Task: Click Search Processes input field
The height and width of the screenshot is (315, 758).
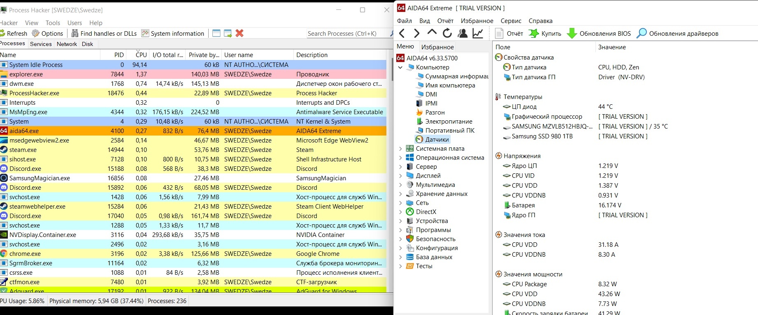Action: [348, 34]
